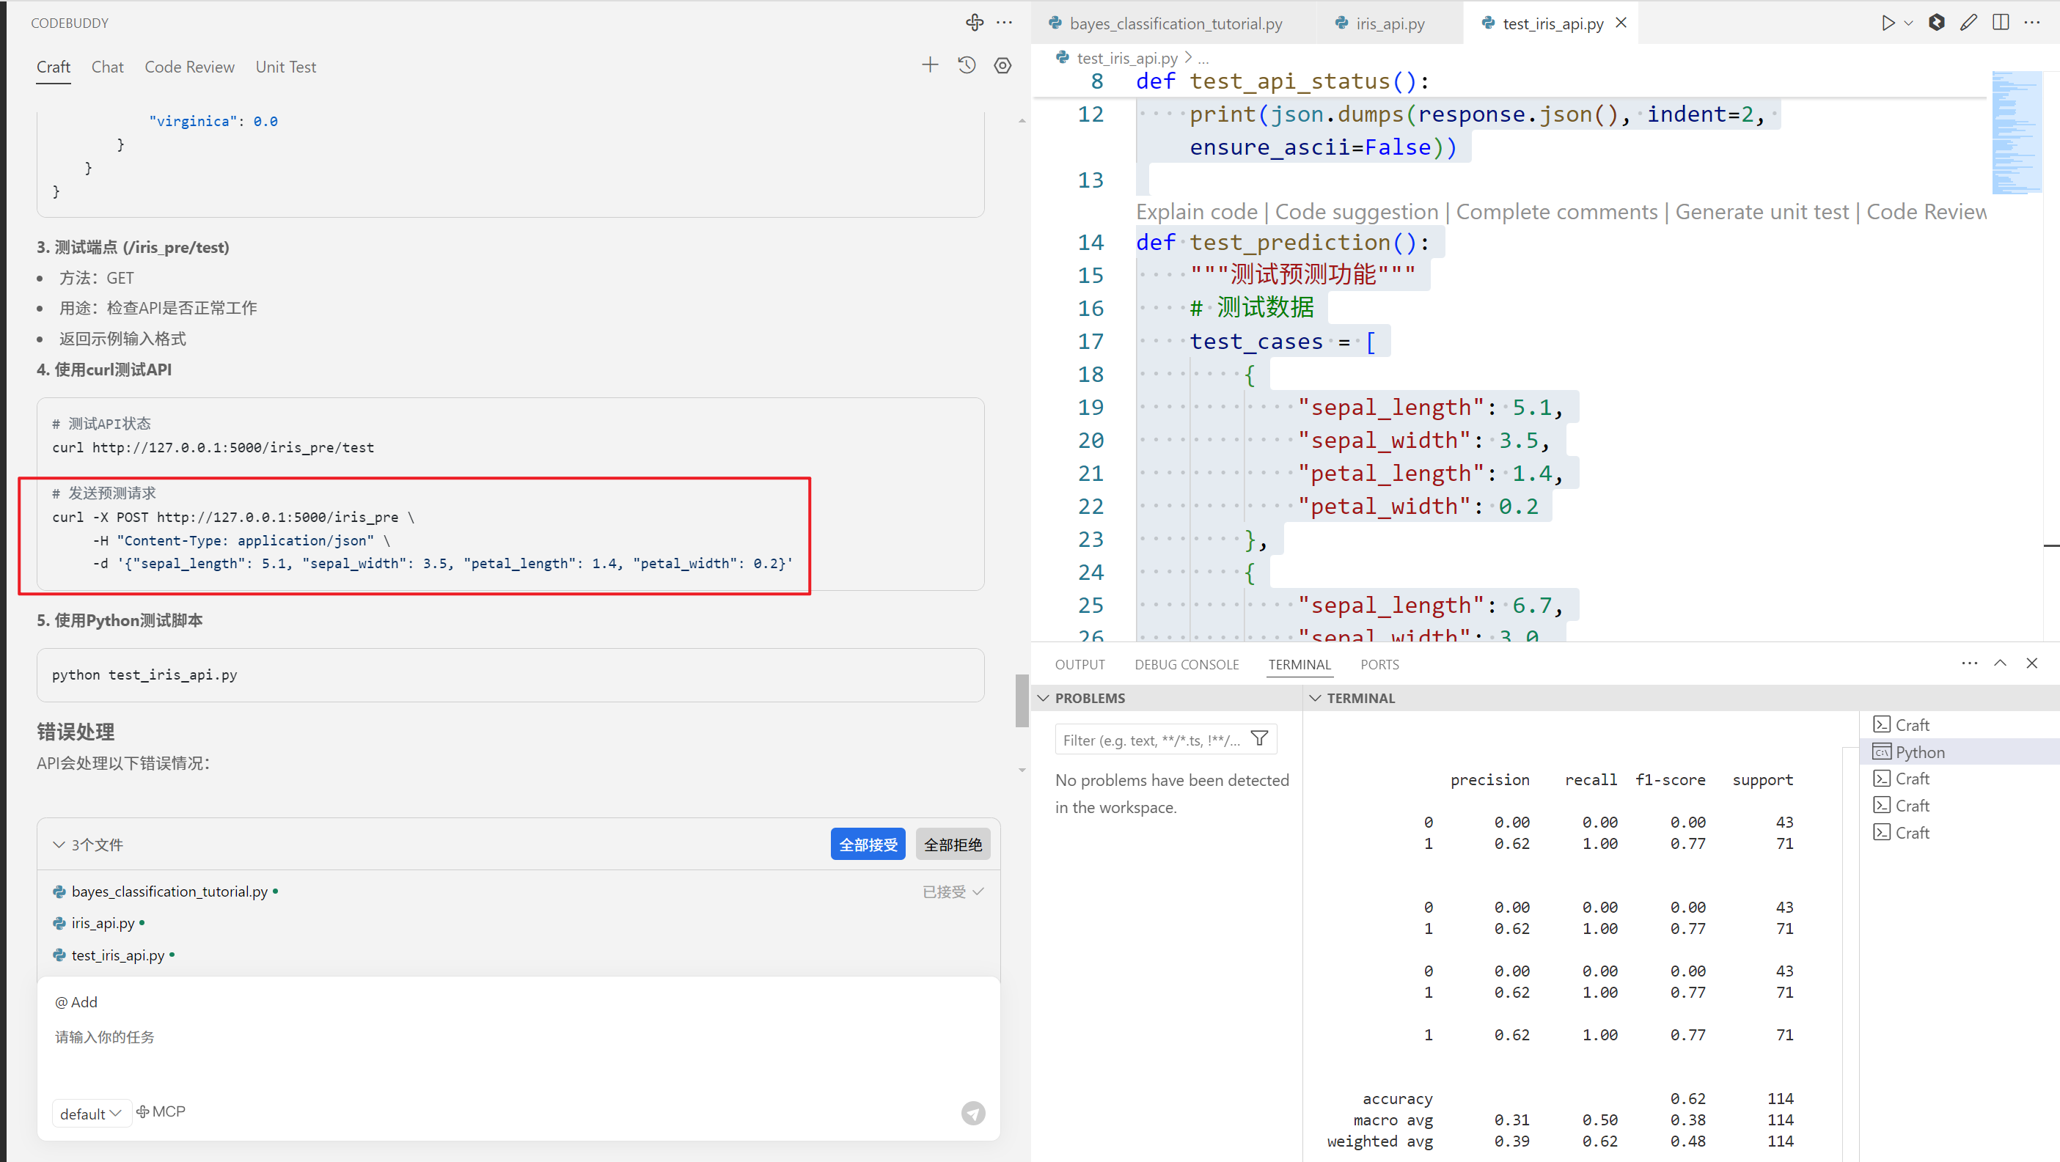The height and width of the screenshot is (1162, 2060).
Task: Click 全部接受 button
Action: pos(868,845)
